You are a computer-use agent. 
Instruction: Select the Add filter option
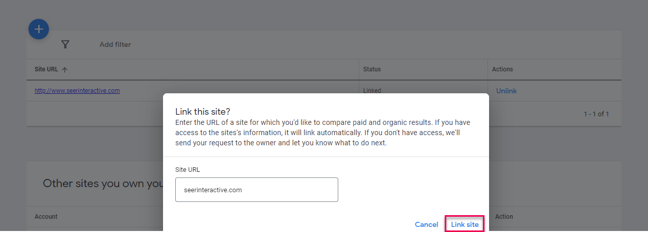pyautogui.click(x=115, y=44)
